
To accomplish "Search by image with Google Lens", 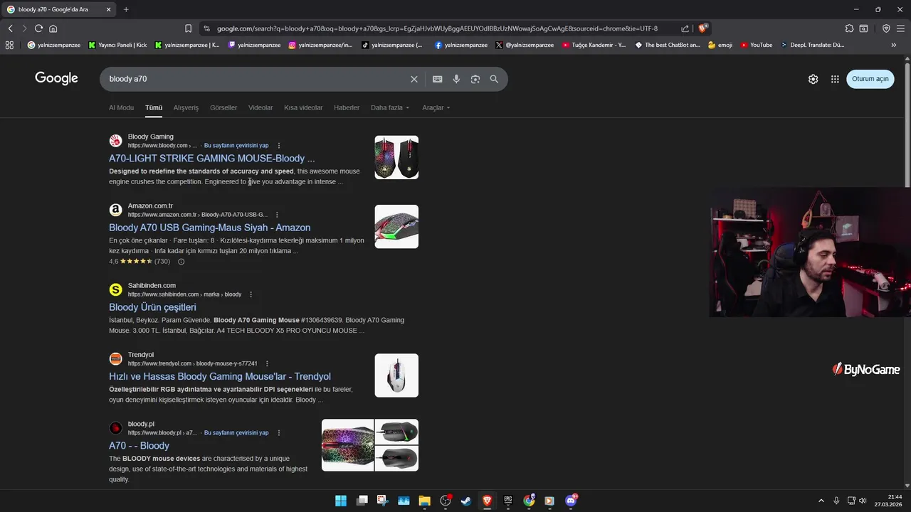I will coord(475,79).
